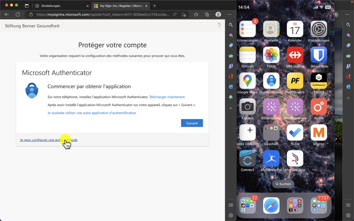Click the Edge sidebar search icon

point(231,25)
